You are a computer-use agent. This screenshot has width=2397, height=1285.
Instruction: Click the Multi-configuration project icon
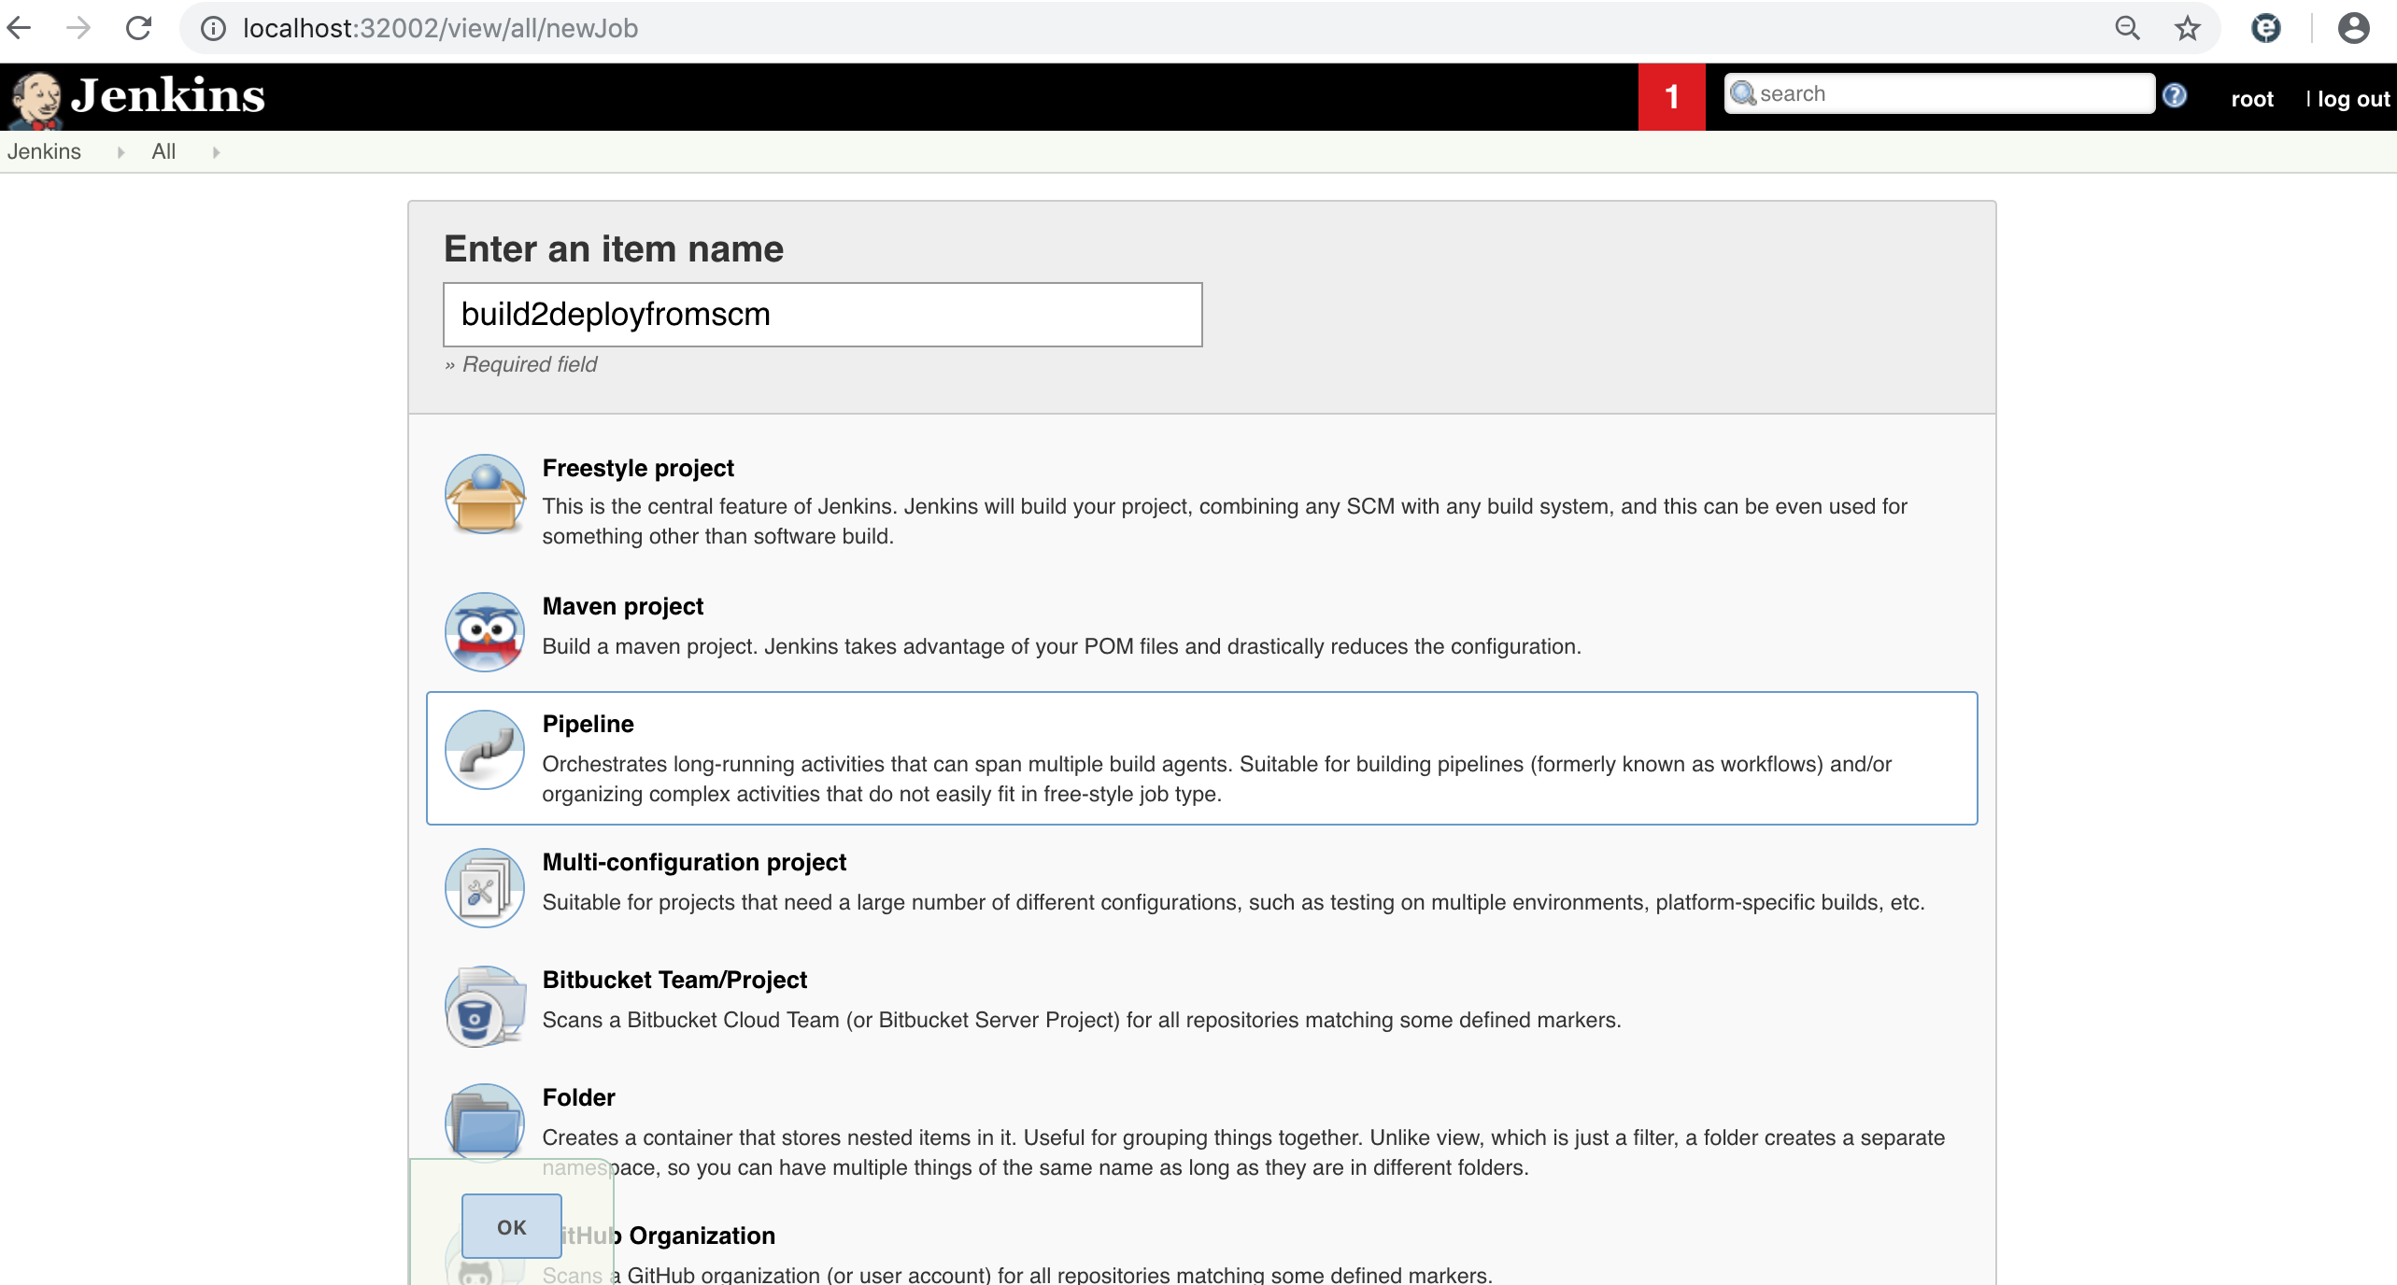click(484, 888)
